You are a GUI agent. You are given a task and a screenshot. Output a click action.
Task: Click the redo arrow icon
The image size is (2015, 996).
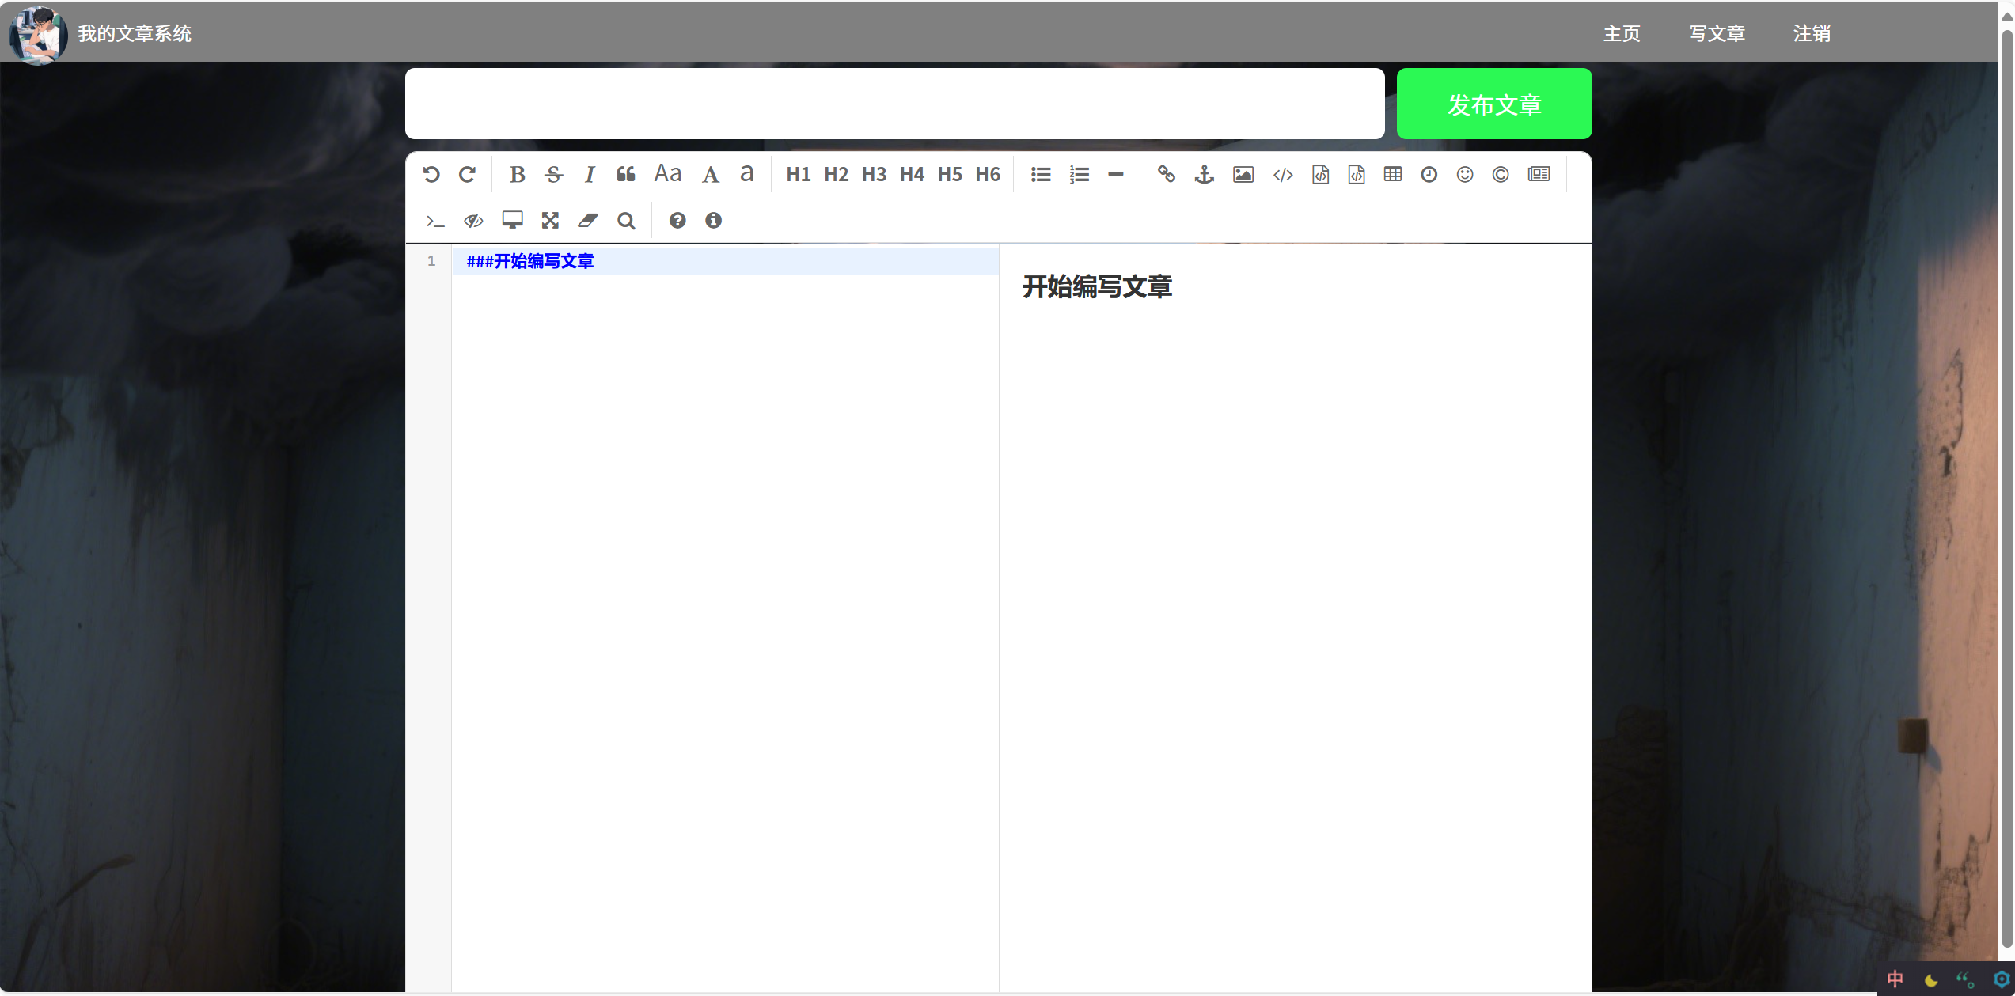tap(468, 174)
